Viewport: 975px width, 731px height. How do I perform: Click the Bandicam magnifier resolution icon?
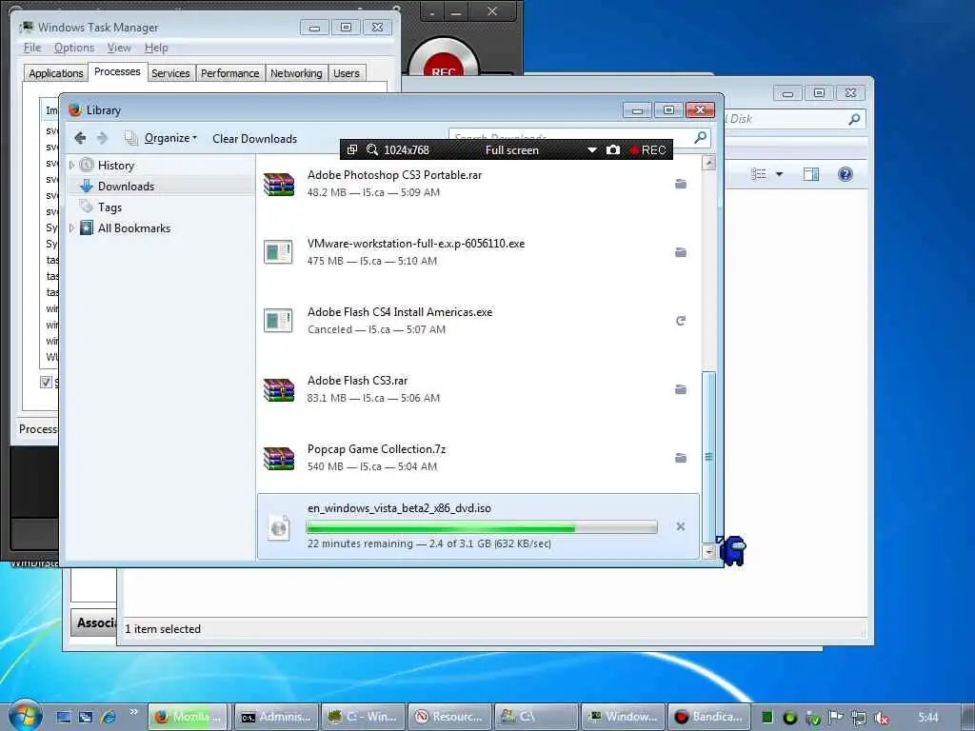[x=372, y=149]
